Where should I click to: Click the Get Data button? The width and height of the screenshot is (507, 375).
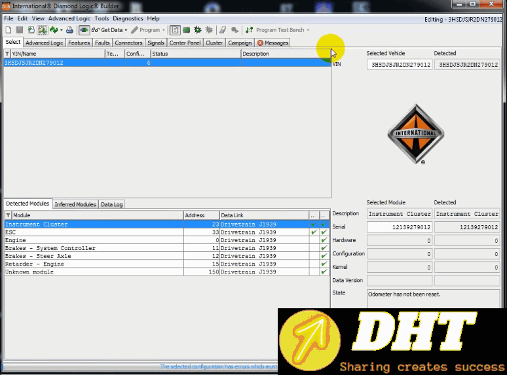click(107, 30)
